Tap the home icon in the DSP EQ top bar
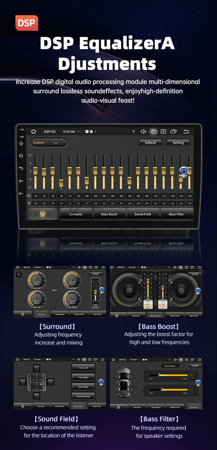The image size is (217, 450). tap(33, 131)
